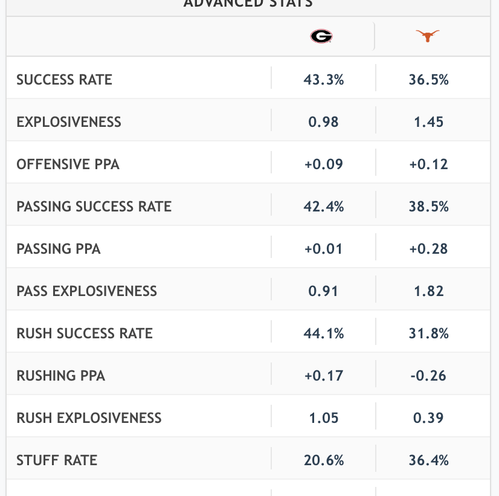Image resolution: width=499 pixels, height=496 pixels.
Task: Click the Stuff Rate label
Action: [x=57, y=460]
